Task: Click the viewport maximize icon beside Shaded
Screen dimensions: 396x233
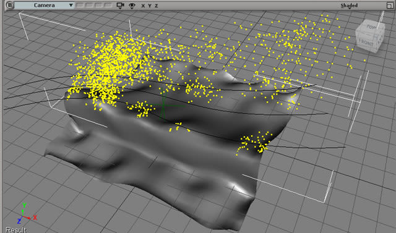Action: pos(390,6)
